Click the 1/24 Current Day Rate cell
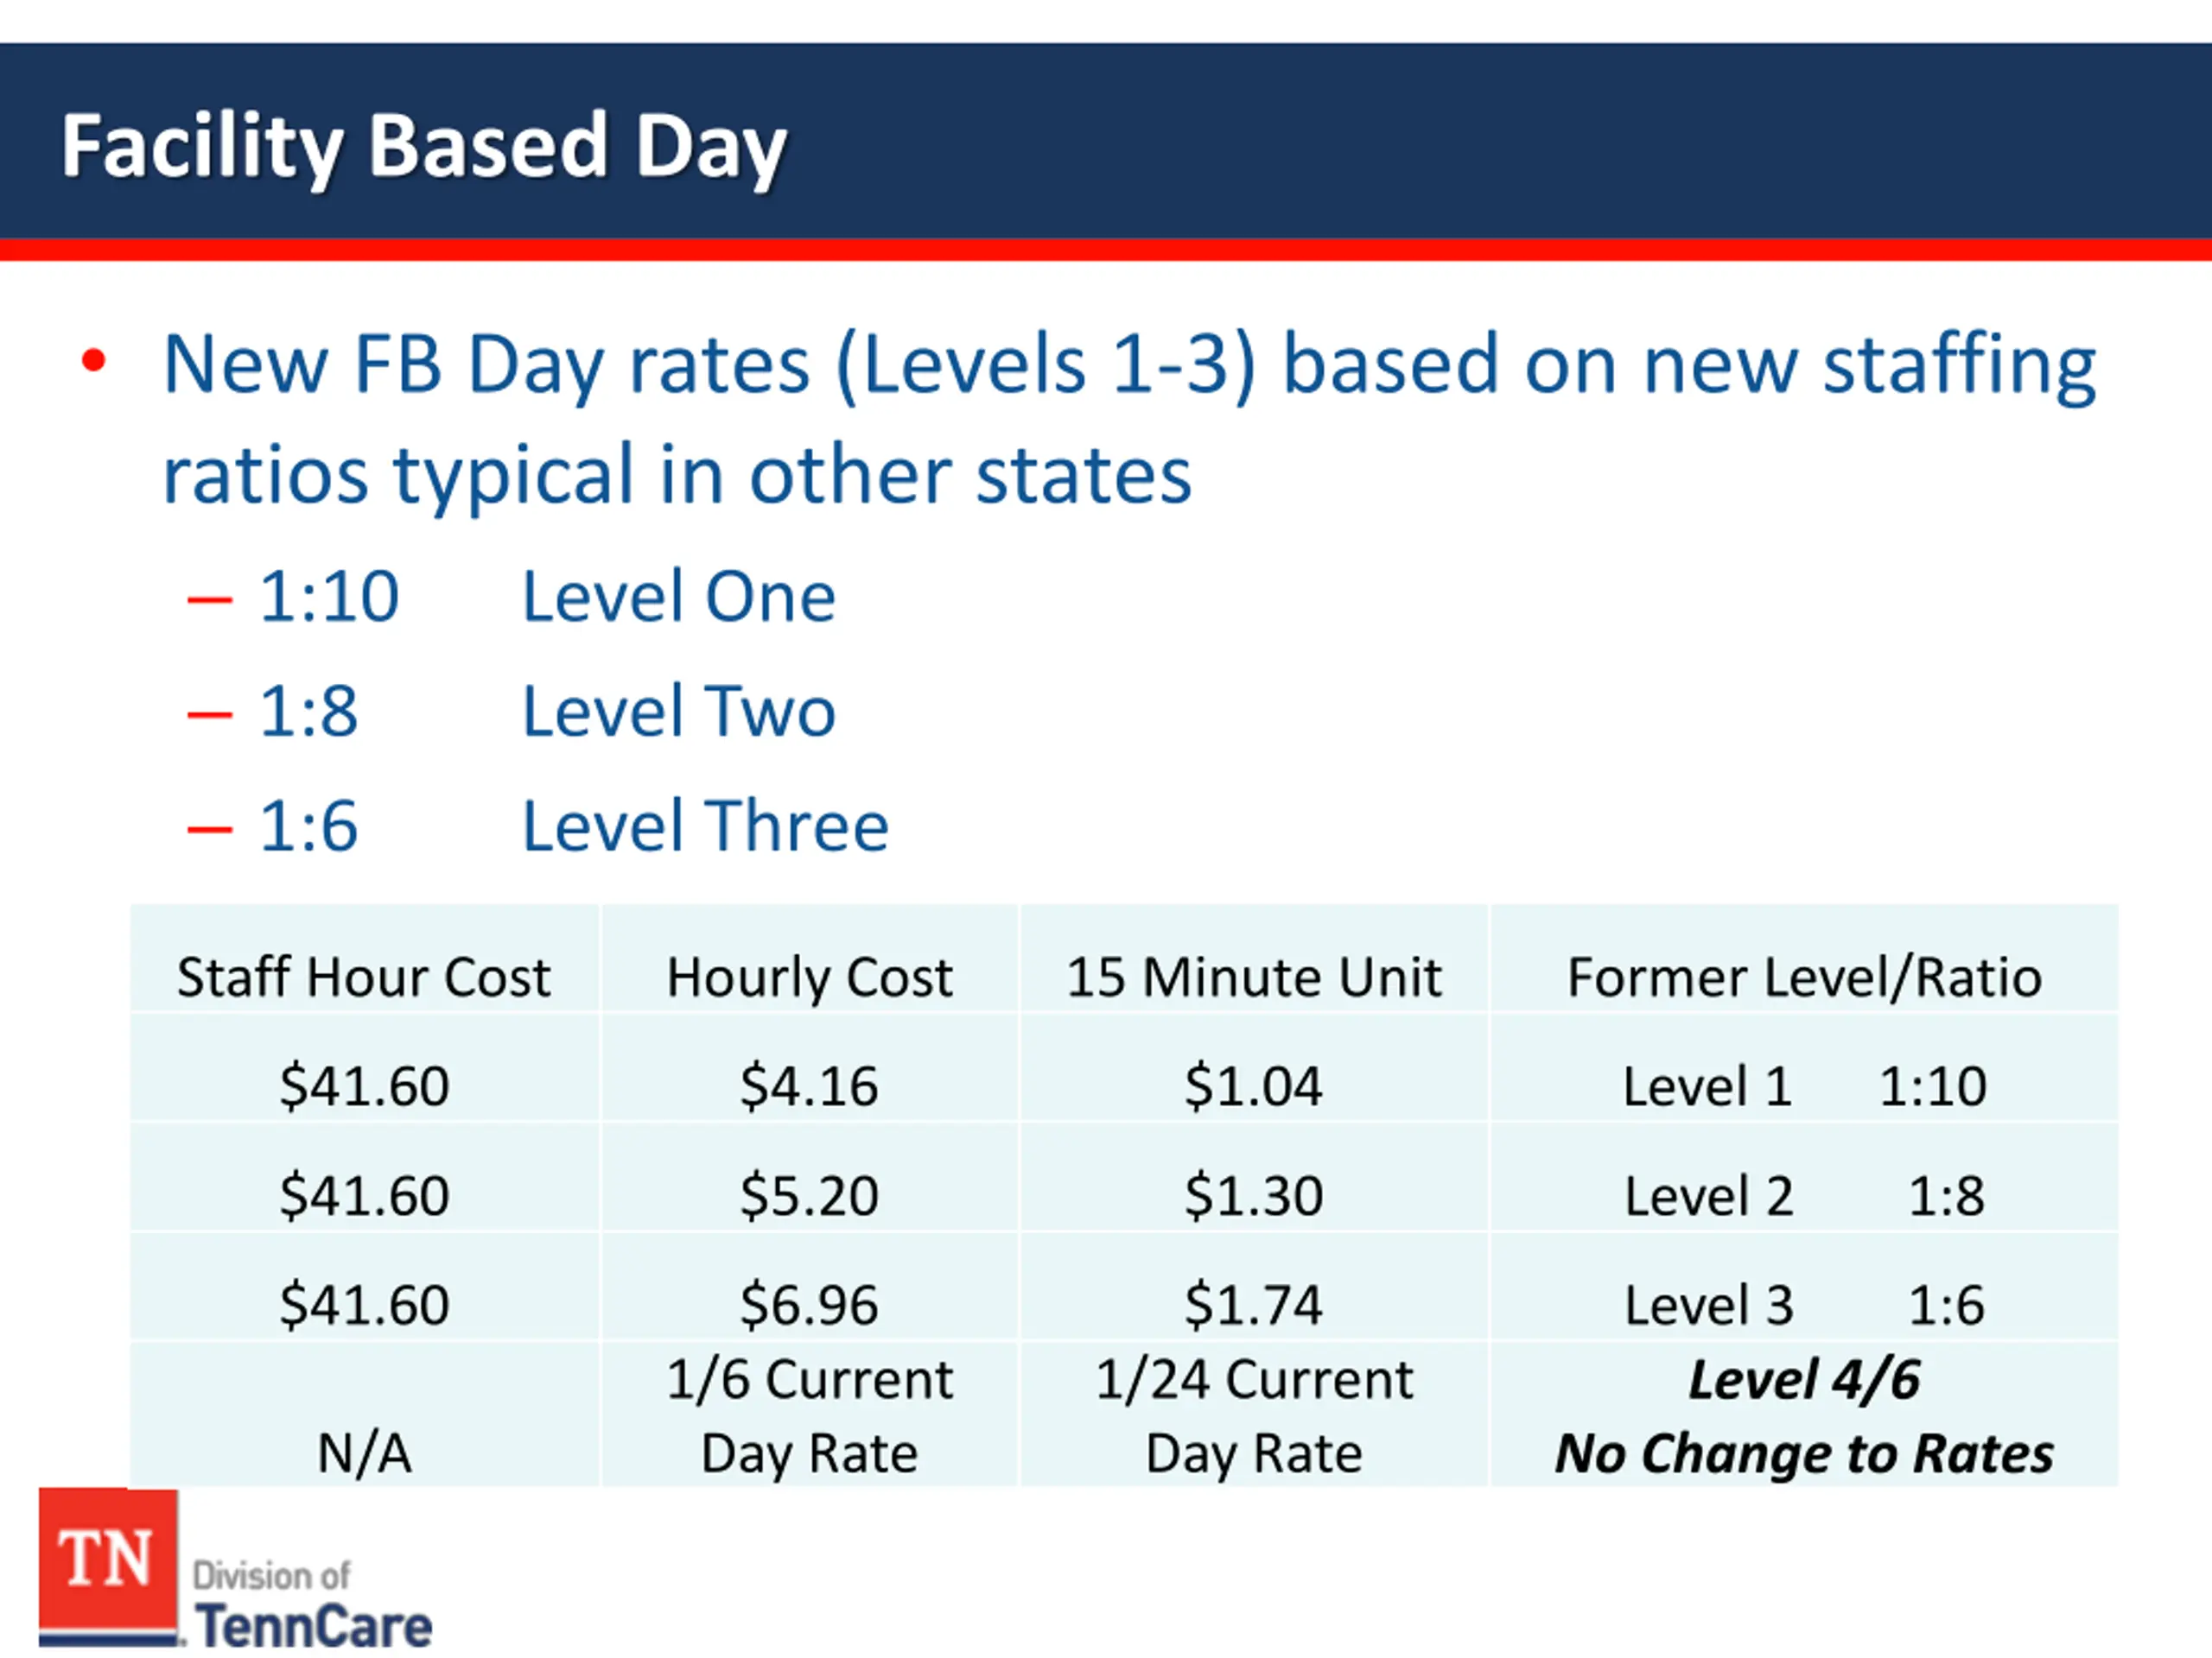Viewport: 2212px width, 1658px height. 1254,1414
